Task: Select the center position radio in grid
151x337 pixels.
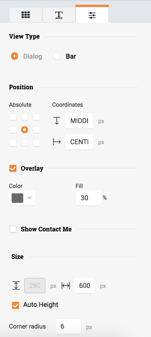Action: pyautogui.click(x=25, y=130)
